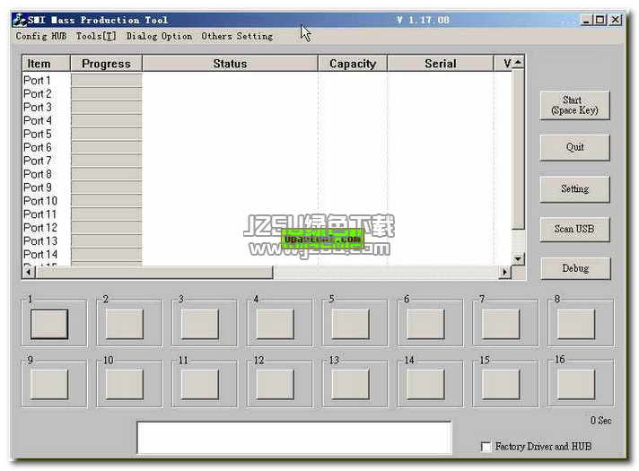The image size is (639, 471).
Task: Click the Status column header
Action: point(230,64)
